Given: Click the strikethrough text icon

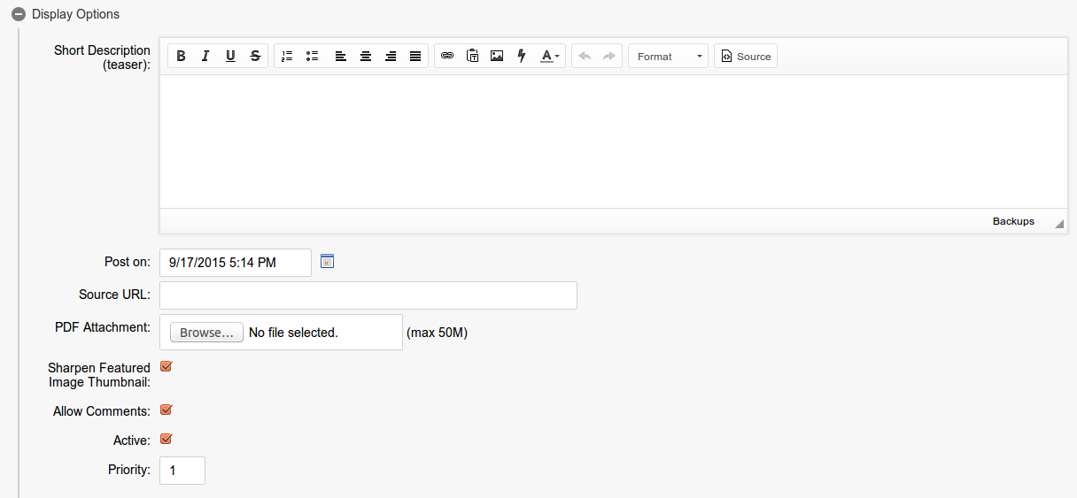Looking at the screenshot, I should tap(255, 57).
